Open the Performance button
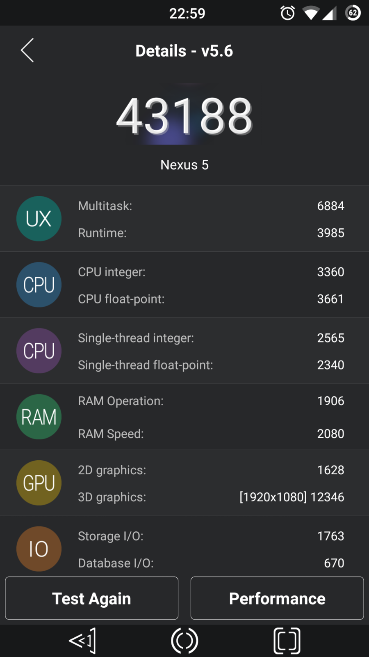369x657 pixels. pyautogui.click(x=277, y=598)
